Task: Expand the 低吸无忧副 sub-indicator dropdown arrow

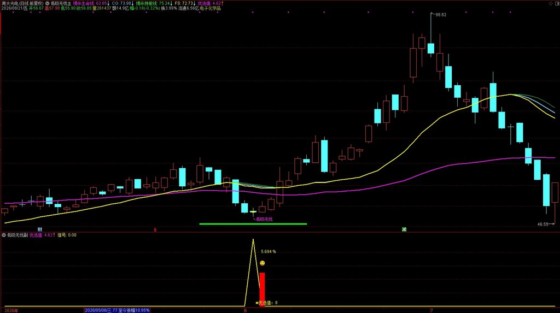Action: 4,235
